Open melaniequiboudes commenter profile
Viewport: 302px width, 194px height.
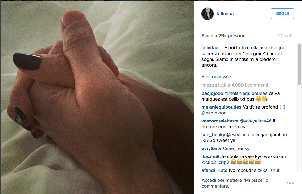pos(221,107)
